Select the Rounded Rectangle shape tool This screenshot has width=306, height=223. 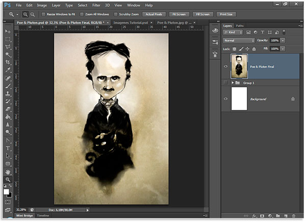click(x=8, y=164)
